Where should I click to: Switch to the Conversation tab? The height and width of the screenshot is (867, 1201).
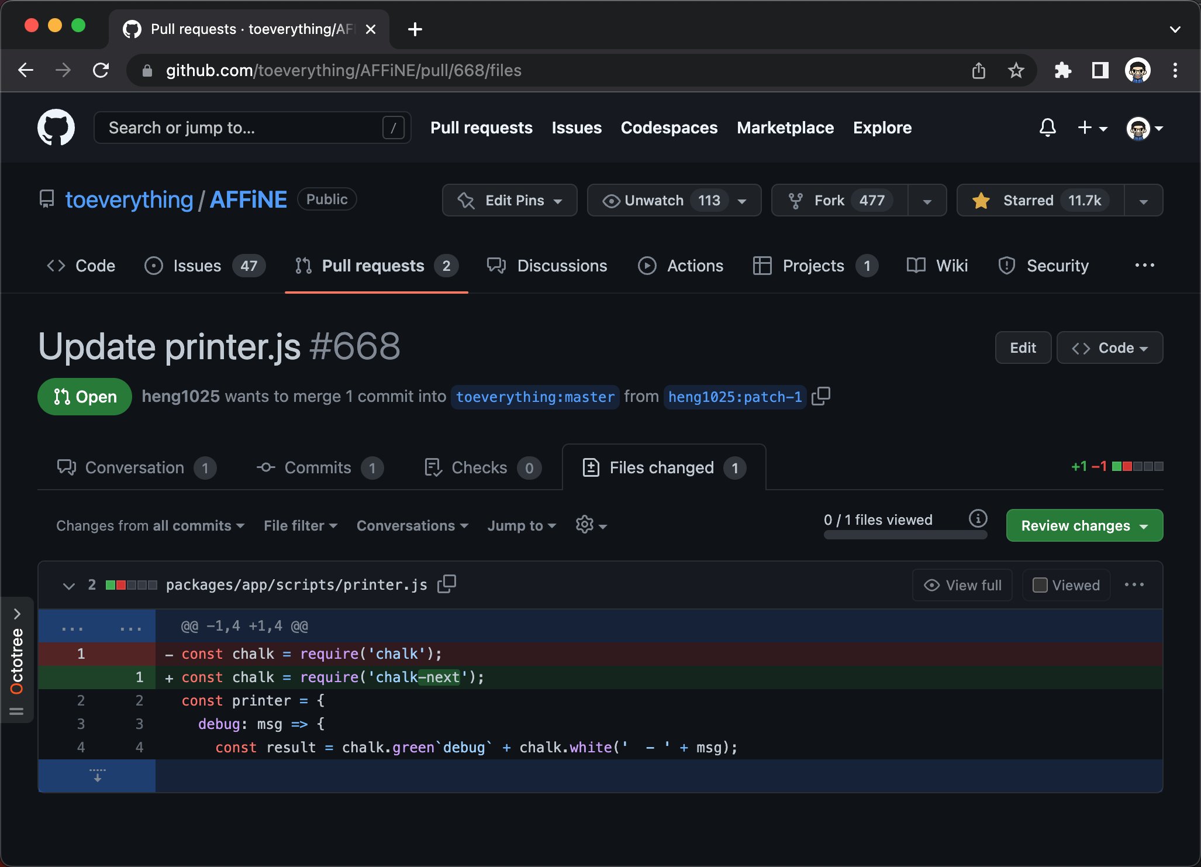(x=137, y=467)
